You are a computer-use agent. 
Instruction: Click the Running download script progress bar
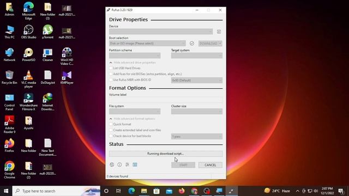pyautogui.click(x=166, y=154)
